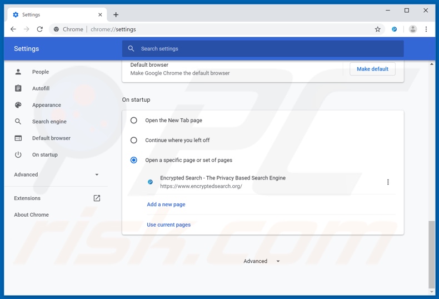Open Chrome's three-dot main menu
The width and height of the screenshot is (439, 299).
coord(426,29)
